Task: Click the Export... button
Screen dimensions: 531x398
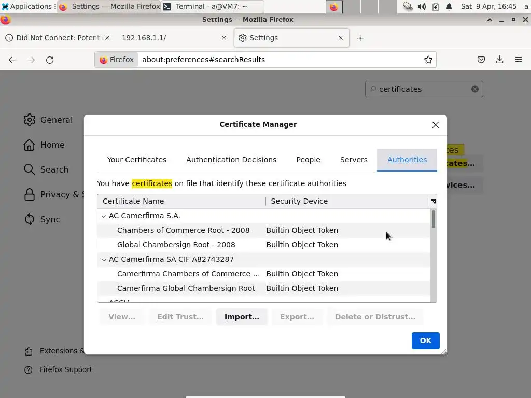Action: tap(297, 317)
